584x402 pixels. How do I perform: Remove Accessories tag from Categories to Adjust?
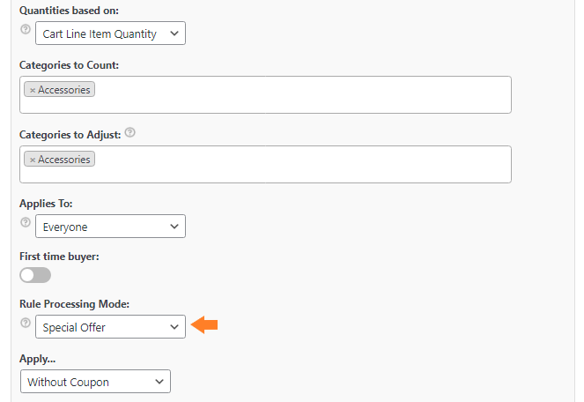(x=33, y=160)
